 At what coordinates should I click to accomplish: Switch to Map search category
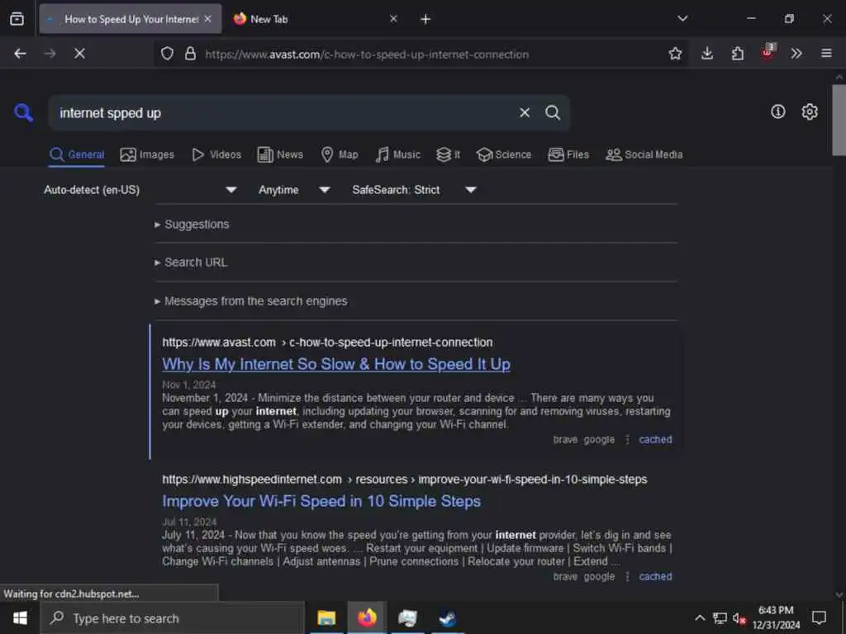[x=340, y=154]
